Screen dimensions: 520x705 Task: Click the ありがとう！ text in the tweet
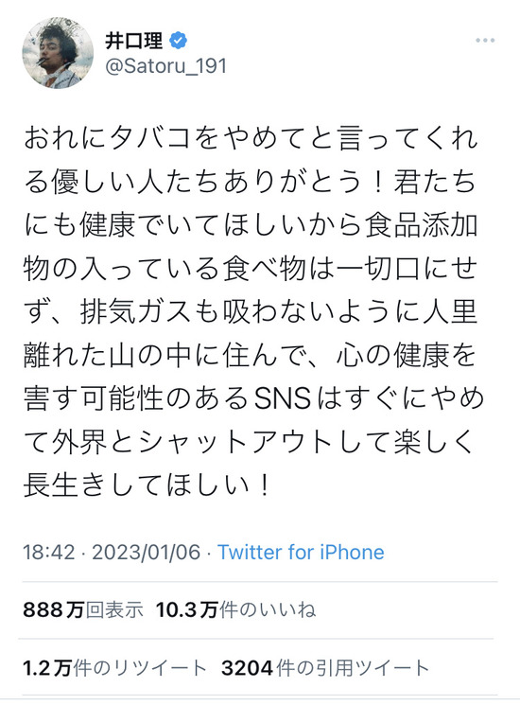tap(306, 181)
